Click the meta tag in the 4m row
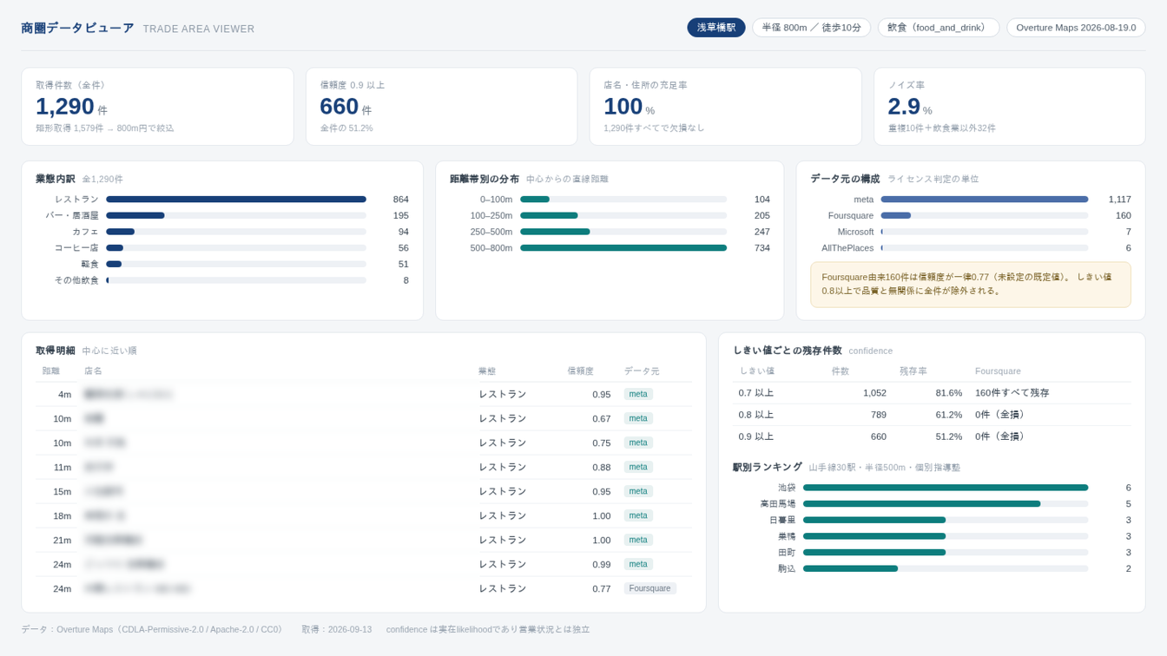Screen dimensions: 1167x656 (638, 394)
